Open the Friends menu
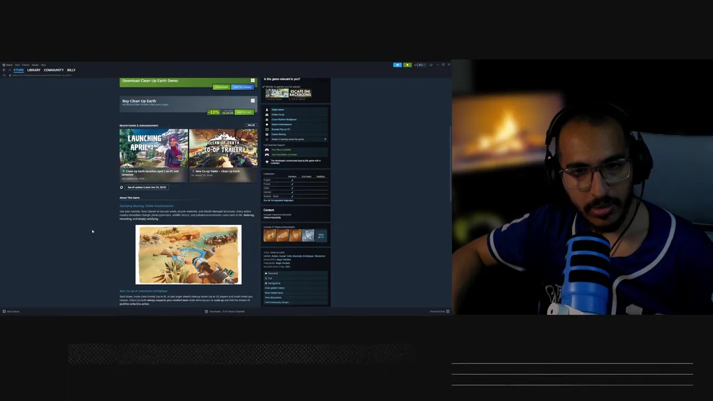Viewport: 713px width, 401px height. pos(26,65)
